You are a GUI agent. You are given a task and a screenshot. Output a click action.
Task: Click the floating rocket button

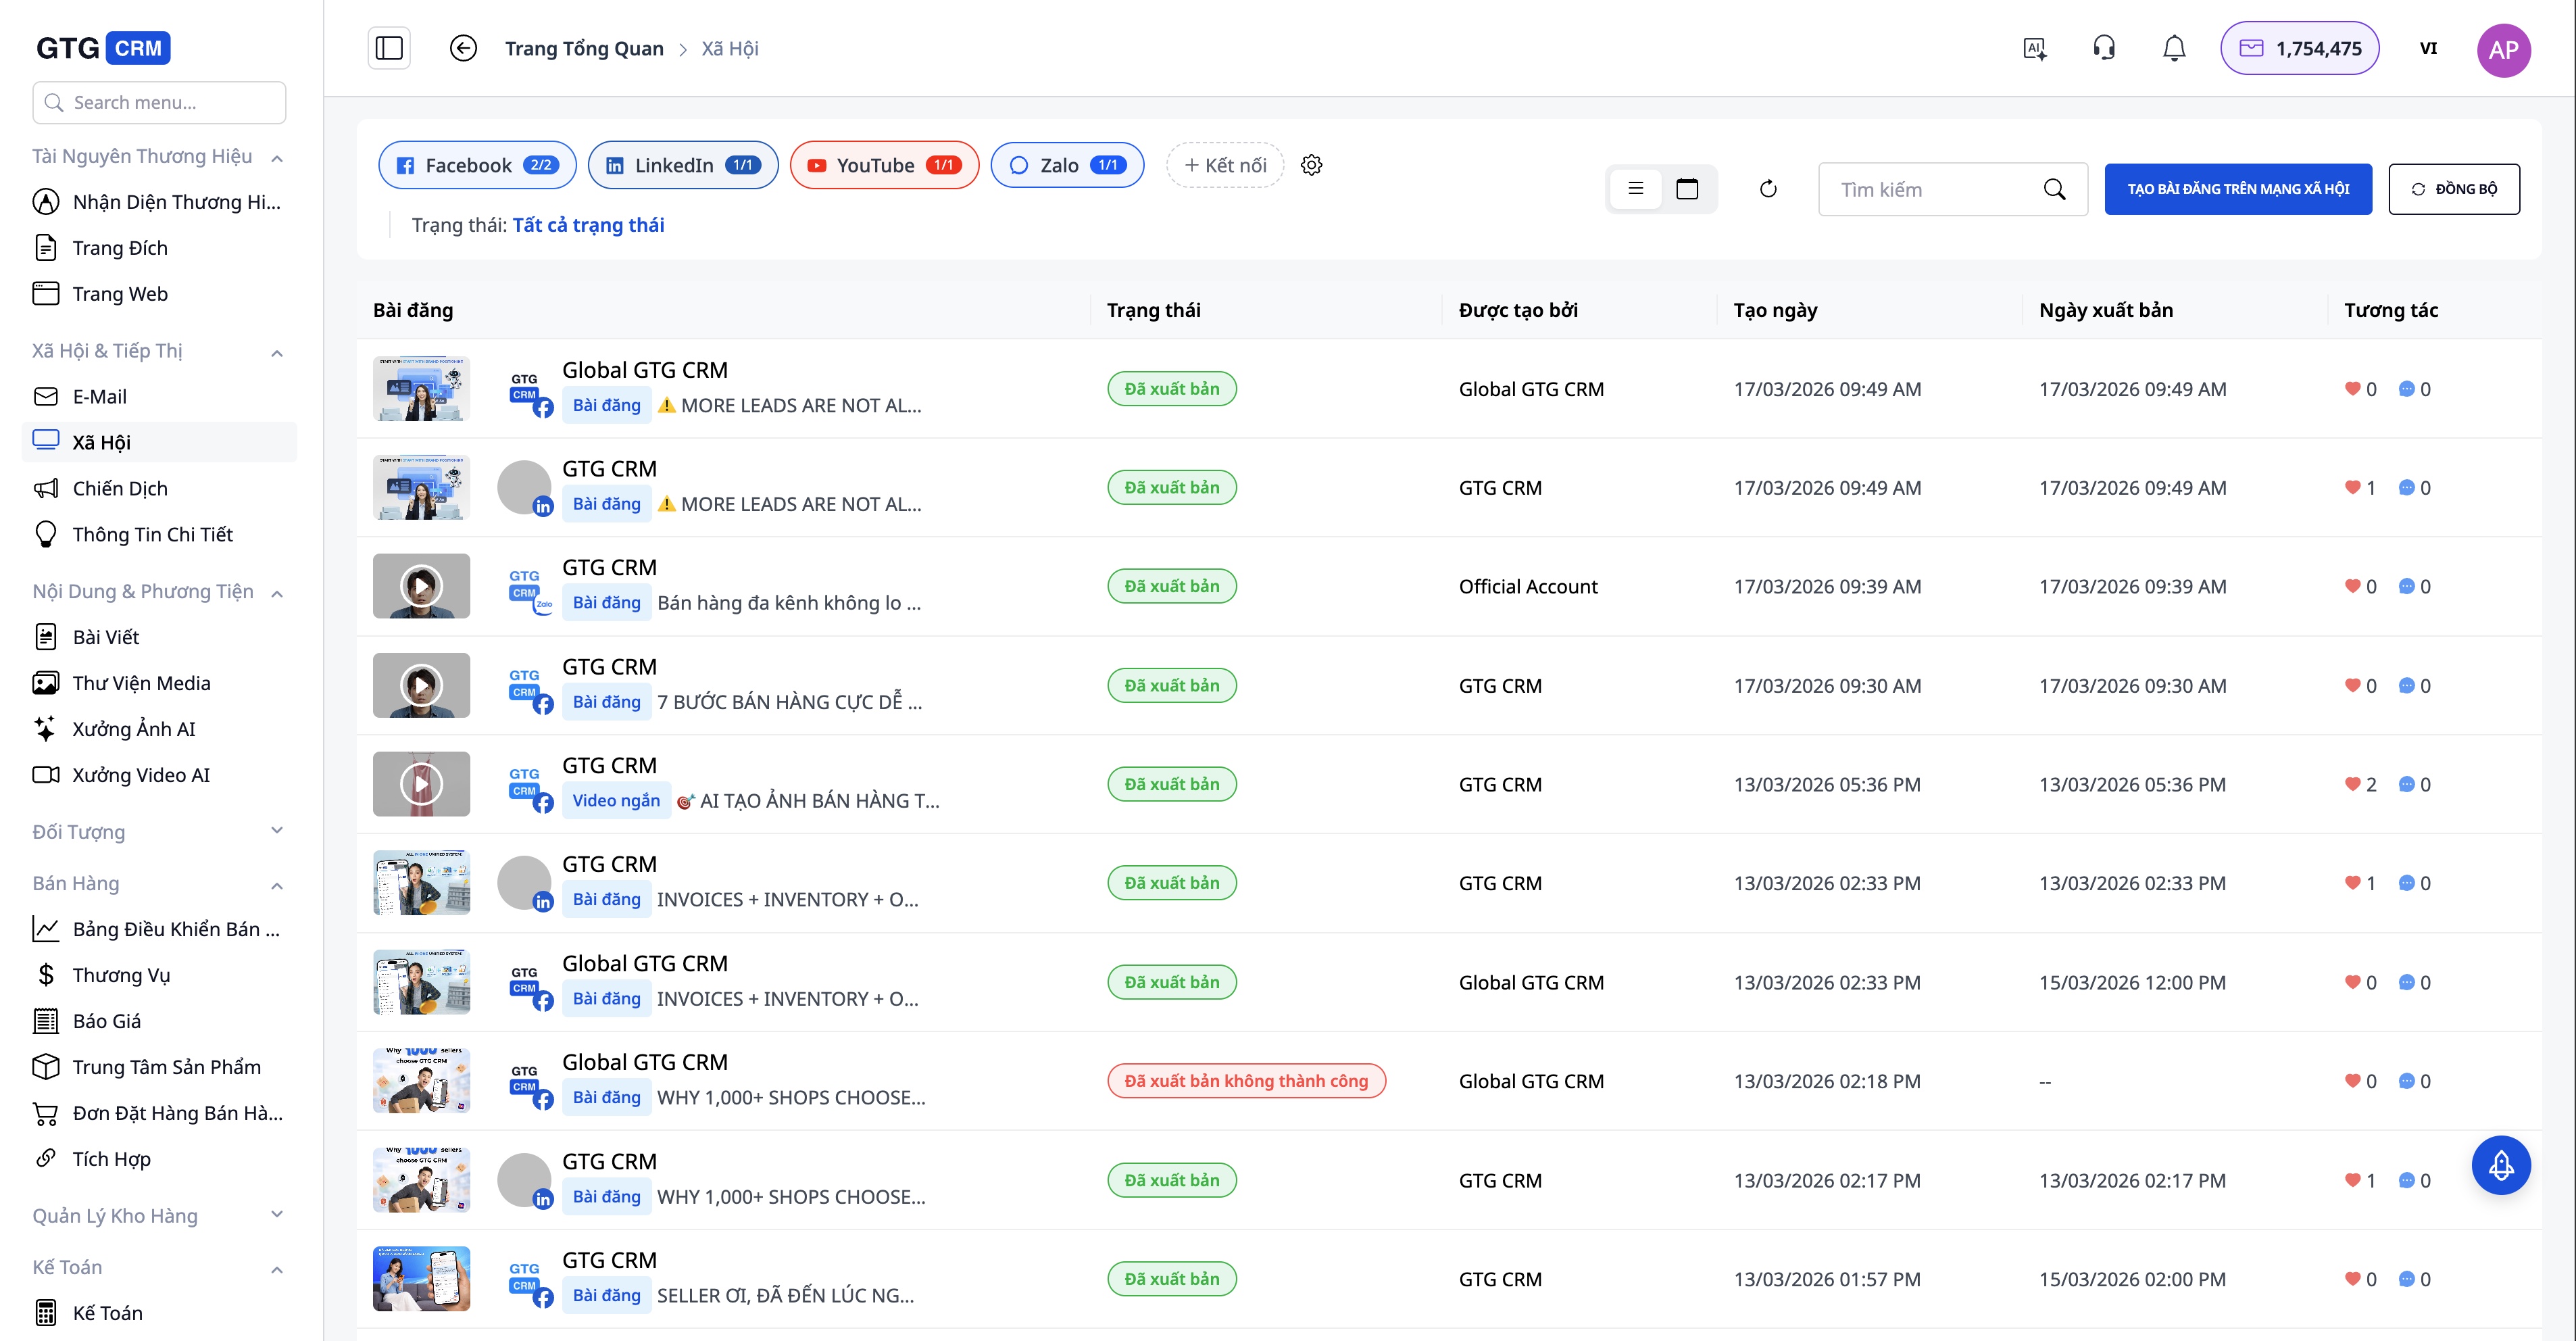point(2501,1165)
